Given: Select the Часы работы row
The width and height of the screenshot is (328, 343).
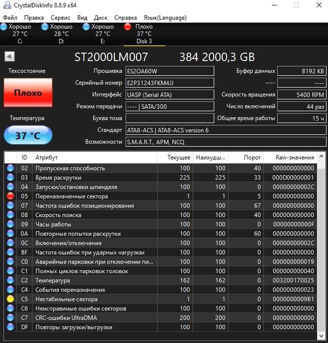Looking at the screenshot, I should 161,224.
